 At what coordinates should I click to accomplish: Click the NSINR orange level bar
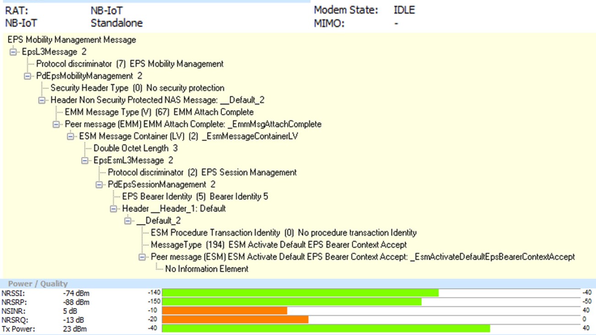pos(225,311)
